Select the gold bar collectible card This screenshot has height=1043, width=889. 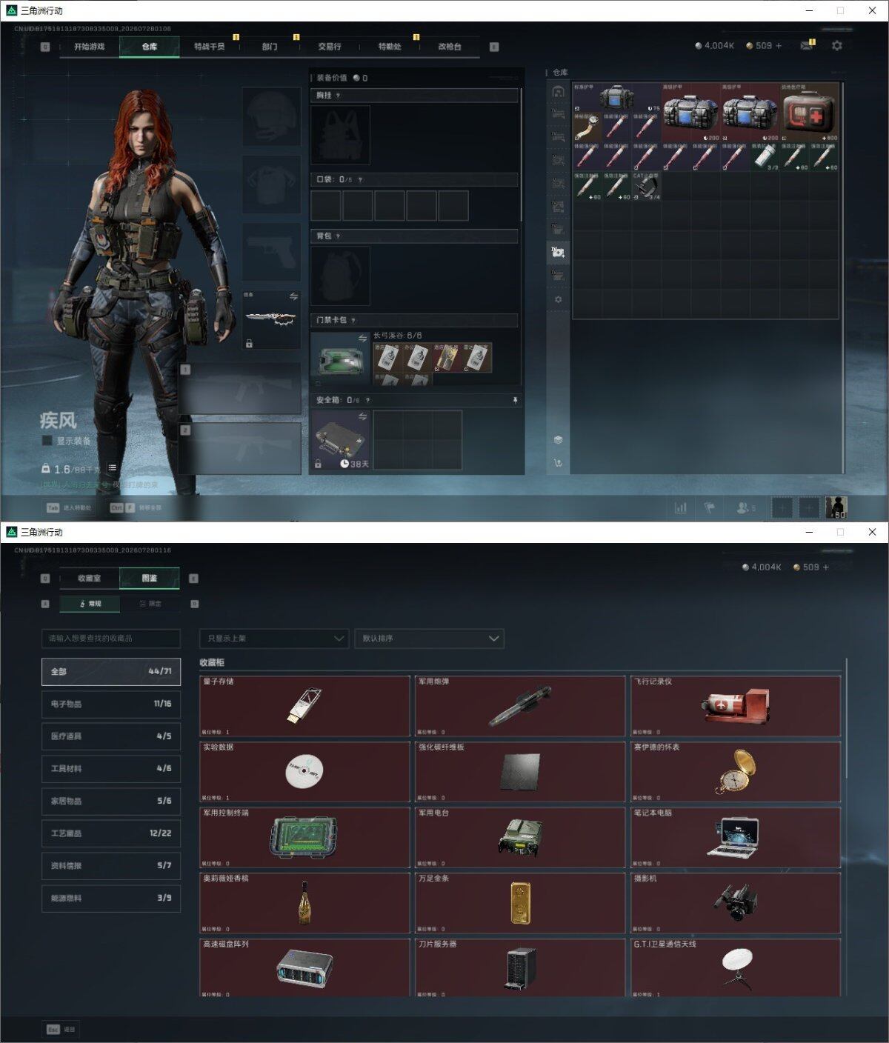coord(520,903)
